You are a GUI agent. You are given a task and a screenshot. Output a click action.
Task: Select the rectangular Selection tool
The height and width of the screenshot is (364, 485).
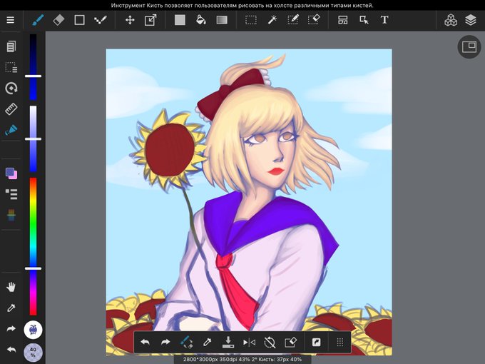tap(251, 20)
